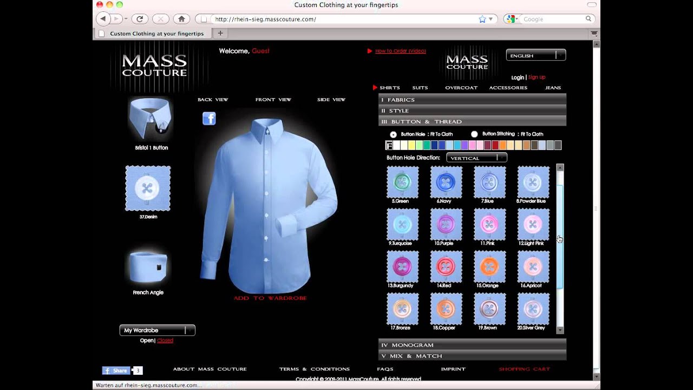693x390 pixels.
Task: Pick the yellow thread color swatch
Action: 411,145
